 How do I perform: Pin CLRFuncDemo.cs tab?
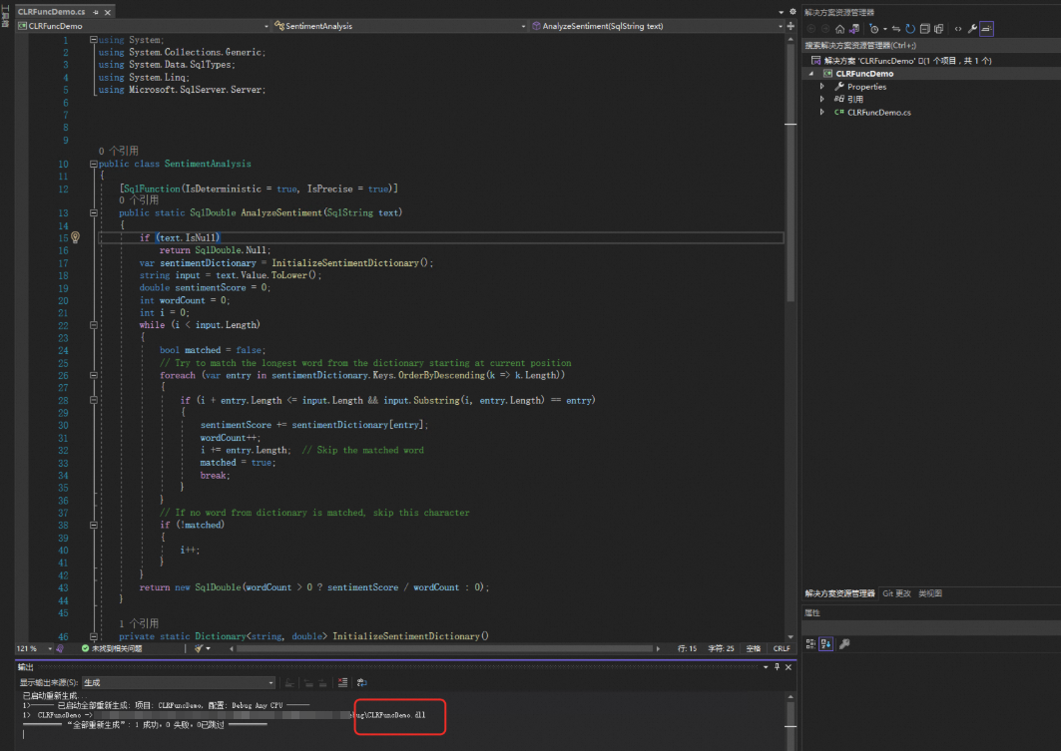96,12
